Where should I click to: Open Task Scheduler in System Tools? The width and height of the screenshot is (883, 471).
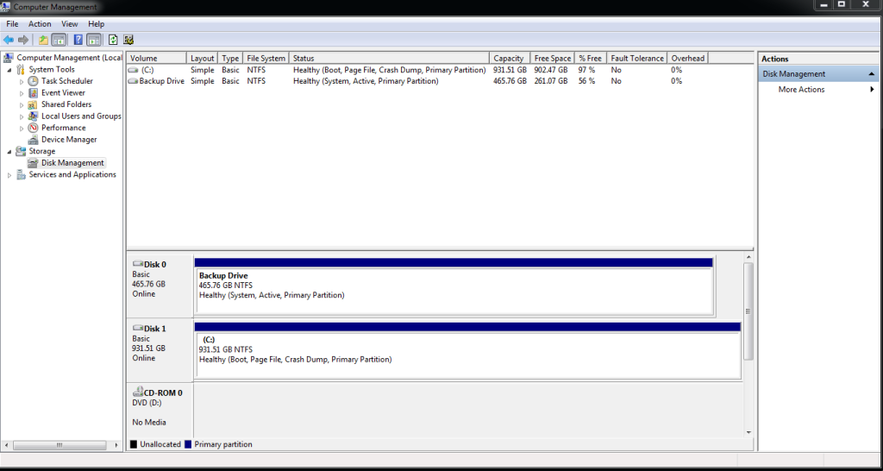(x=66, y=81)
